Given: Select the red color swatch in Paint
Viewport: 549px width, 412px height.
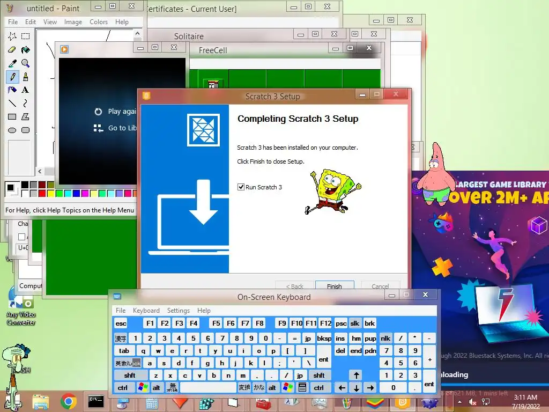Looking at the screenshot, I should [42, 193].
